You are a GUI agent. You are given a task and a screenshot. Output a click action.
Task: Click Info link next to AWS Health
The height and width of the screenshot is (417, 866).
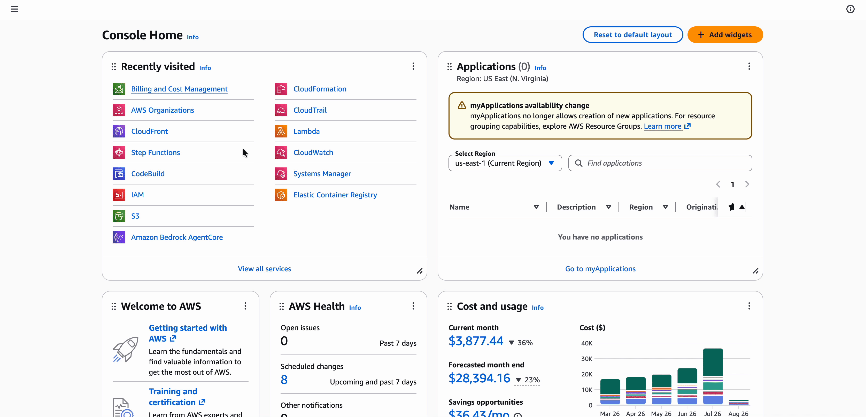point(355,308)
